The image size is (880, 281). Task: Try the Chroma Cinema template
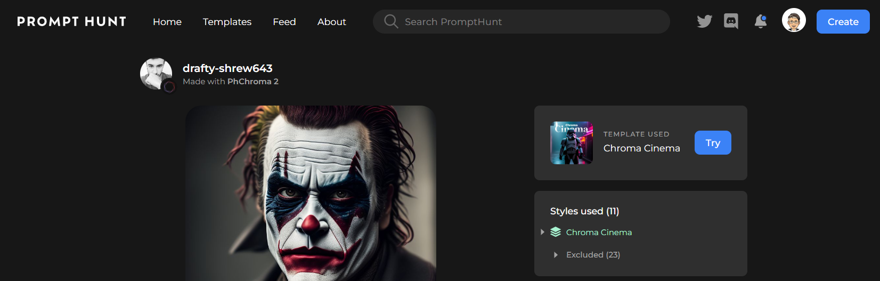point(713,142)
